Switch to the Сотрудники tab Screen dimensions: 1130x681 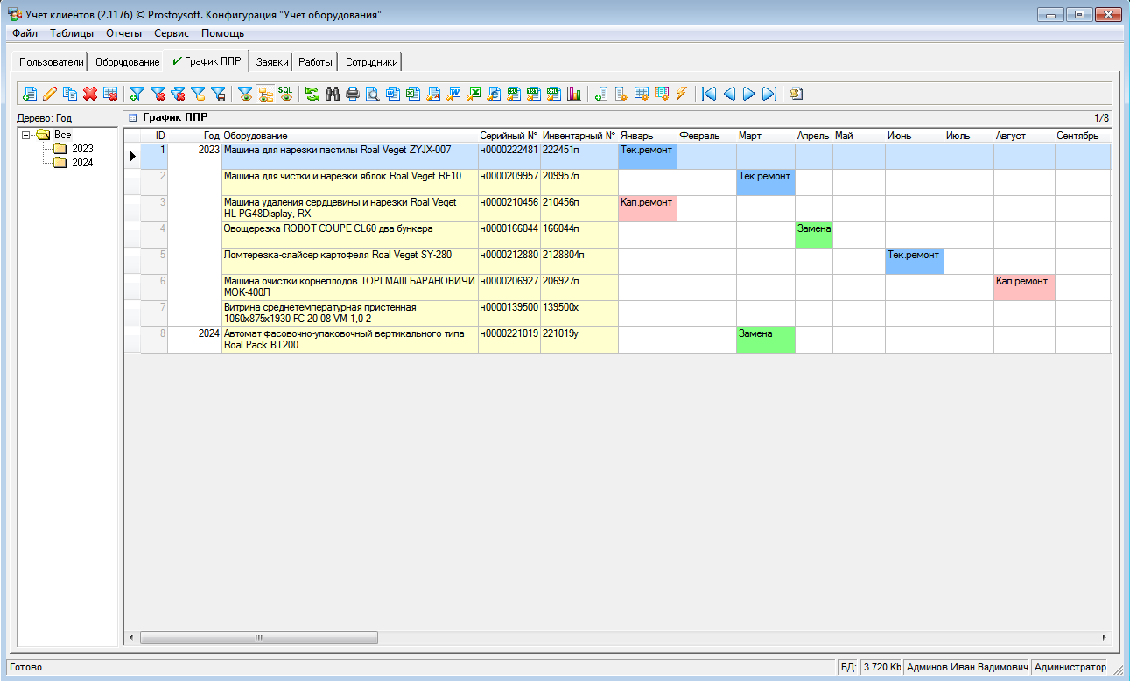click(371, 62)
